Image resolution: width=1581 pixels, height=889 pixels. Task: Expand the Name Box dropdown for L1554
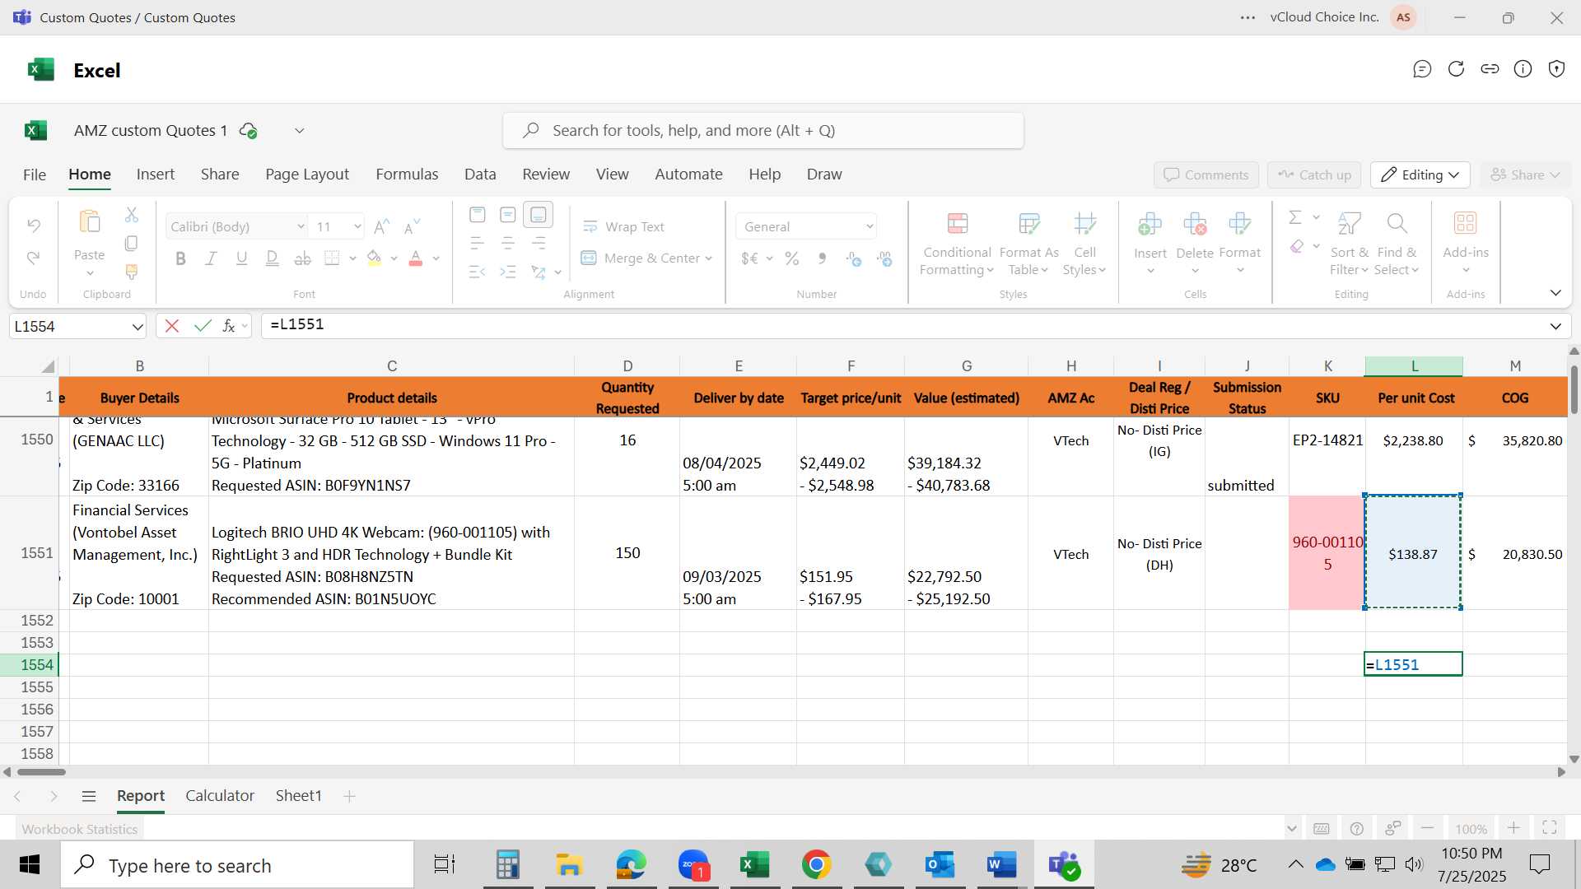137,327
